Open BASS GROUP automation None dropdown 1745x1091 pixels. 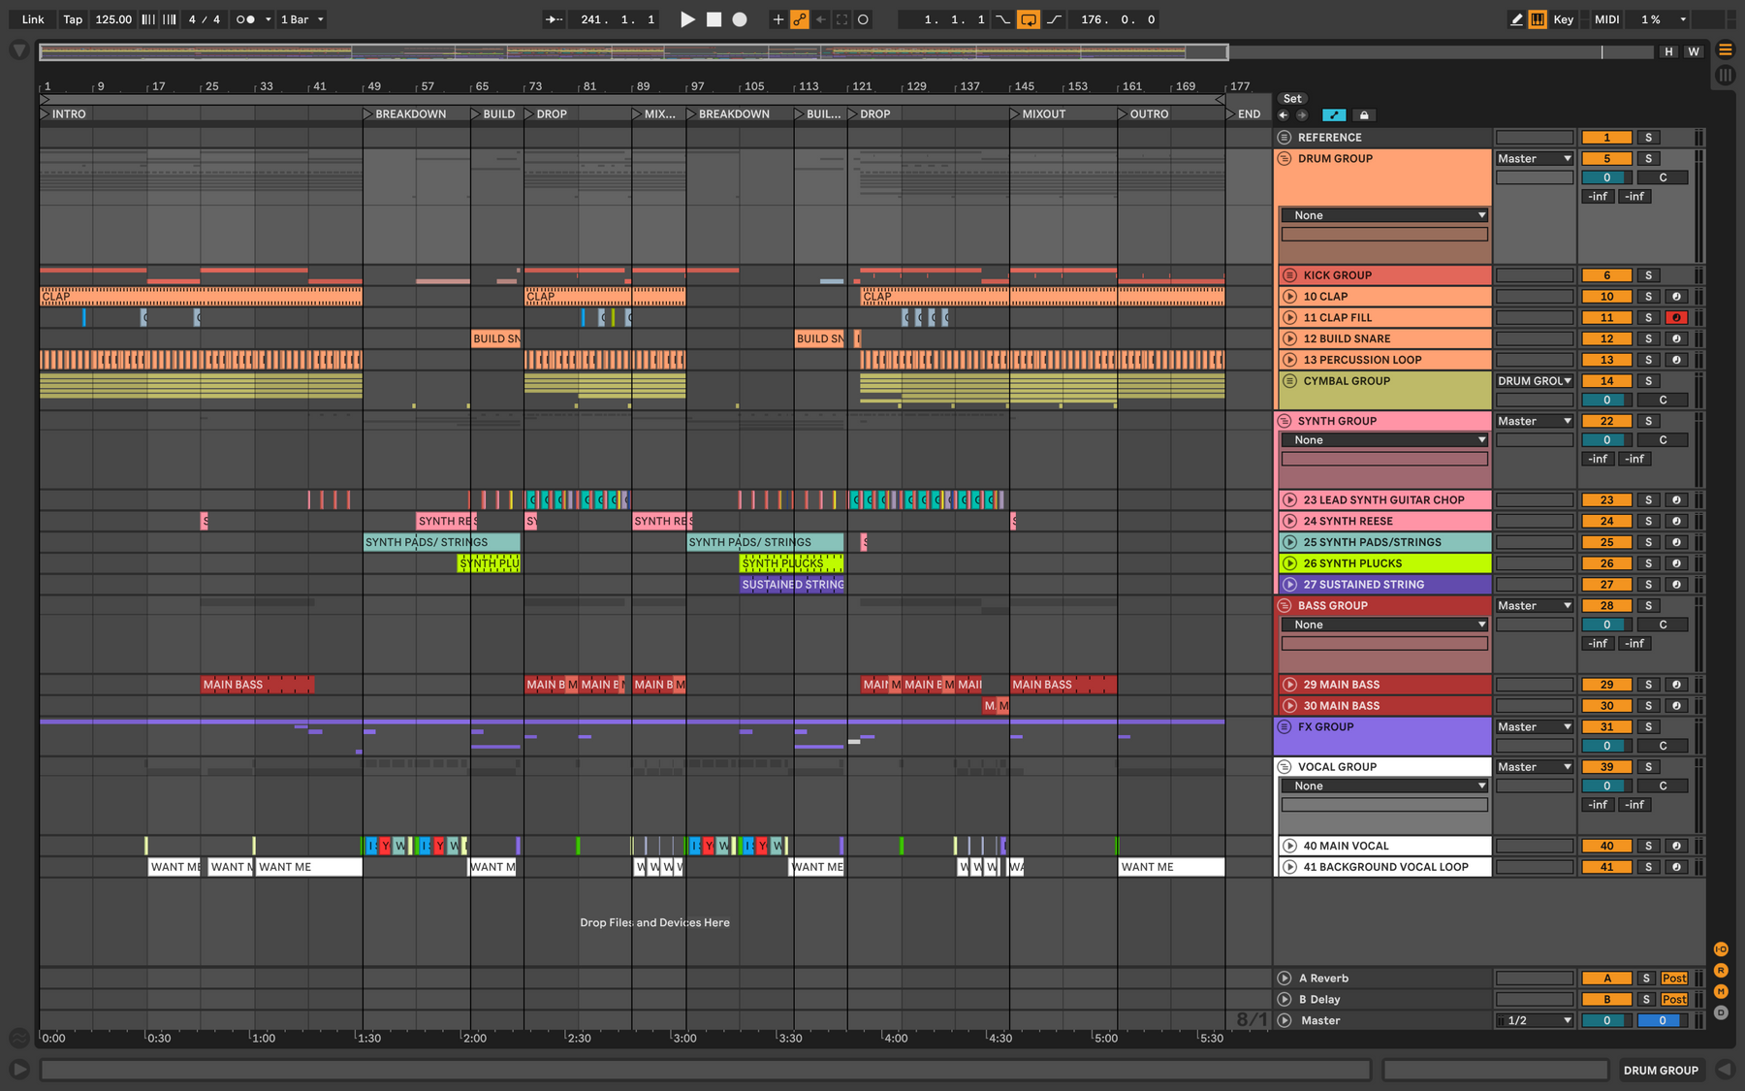(x=1384, y=625)
